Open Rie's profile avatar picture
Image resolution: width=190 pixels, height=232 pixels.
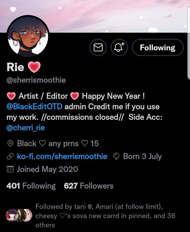point(28,37)
